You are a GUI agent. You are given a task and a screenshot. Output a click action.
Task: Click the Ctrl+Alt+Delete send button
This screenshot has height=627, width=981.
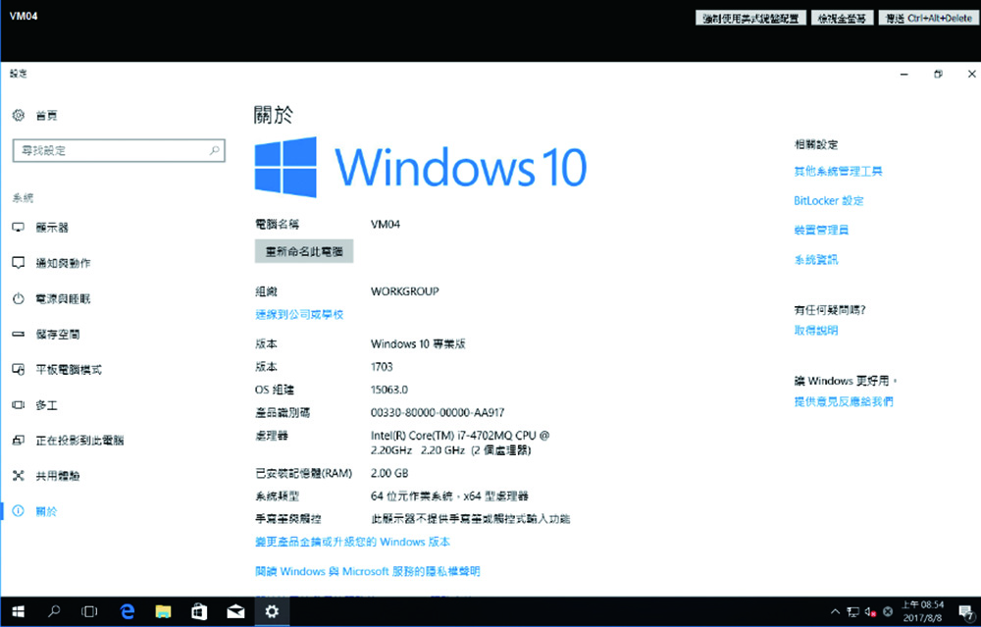click(x=928, y=18)
